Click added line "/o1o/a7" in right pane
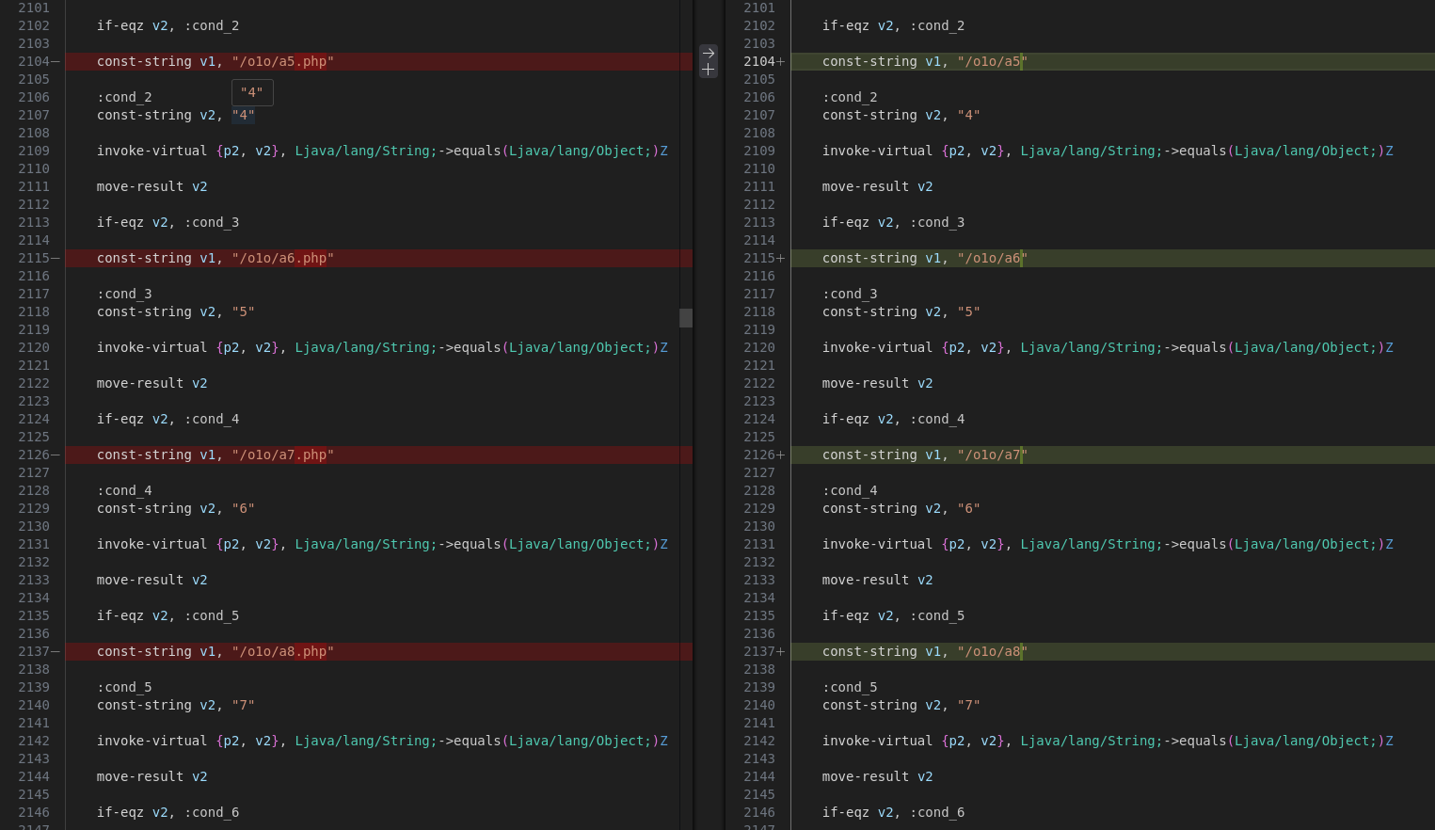The height and width of the screenshot is (830, 1435). coord(1113,455)
